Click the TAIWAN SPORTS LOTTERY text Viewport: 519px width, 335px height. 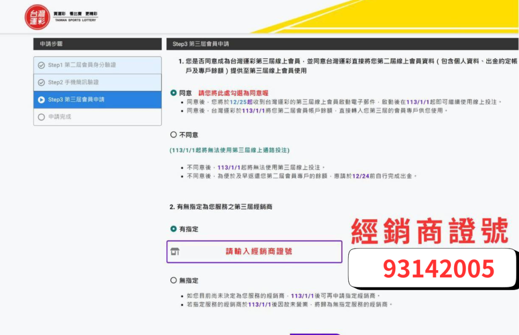tap(76, 20)
